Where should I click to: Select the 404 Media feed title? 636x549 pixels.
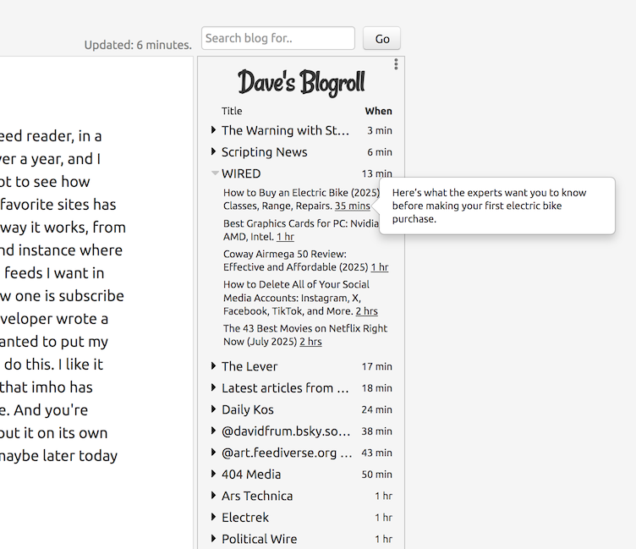(251, 474)
